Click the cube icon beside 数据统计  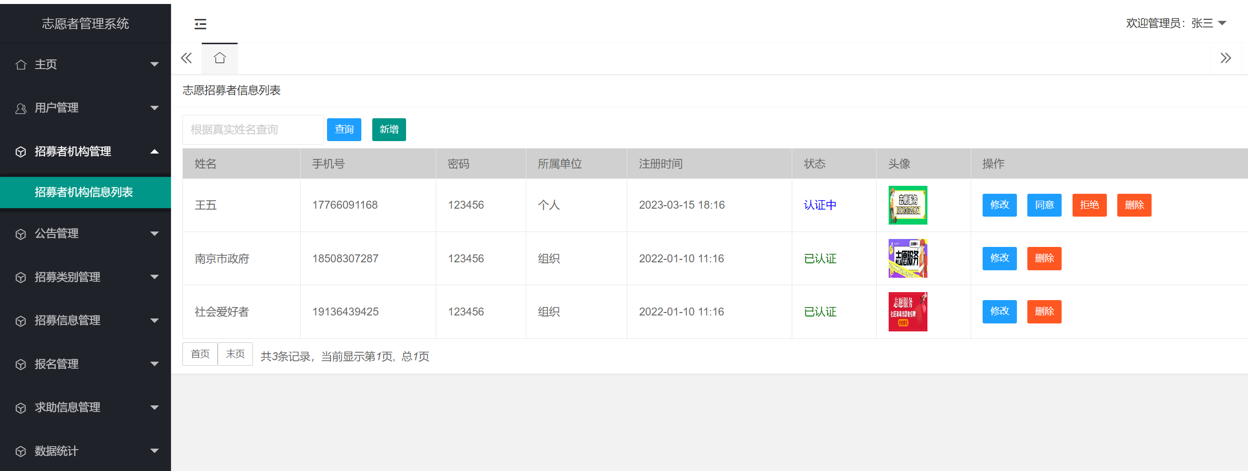[21, 451]
